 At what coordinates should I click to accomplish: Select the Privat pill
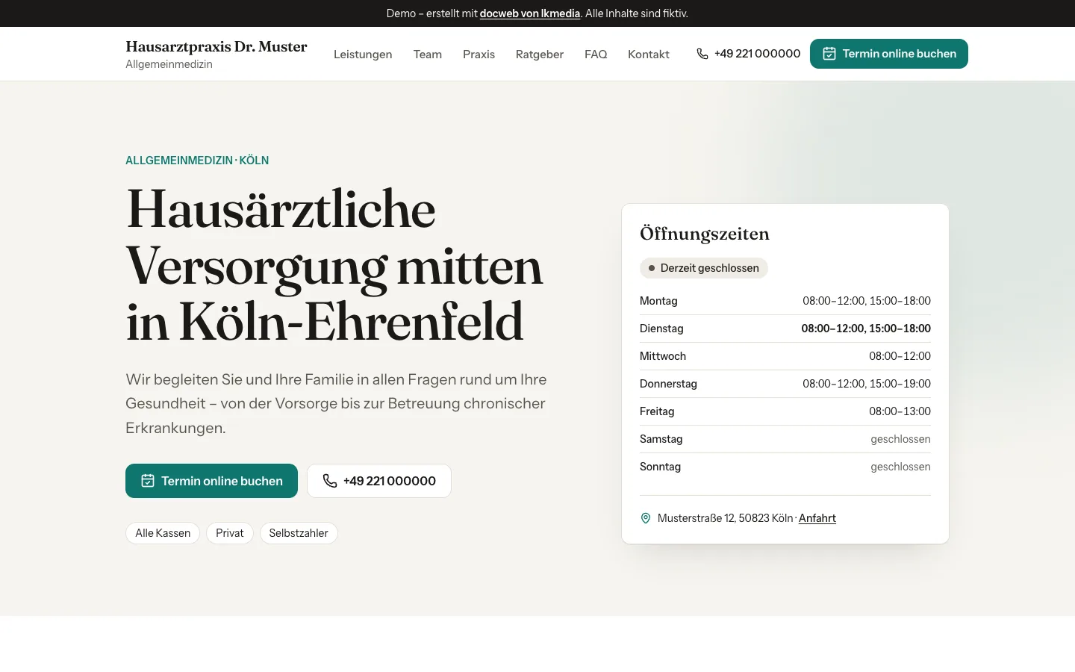click(x=230, y=533)
